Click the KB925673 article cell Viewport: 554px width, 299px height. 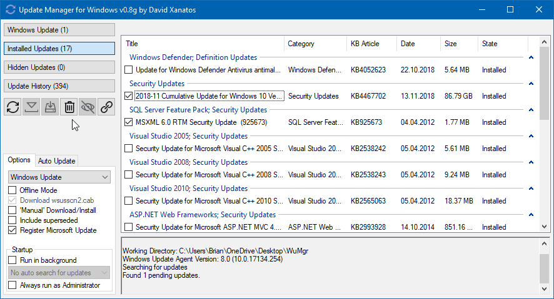pyautogui.click(x=366, y=122)
